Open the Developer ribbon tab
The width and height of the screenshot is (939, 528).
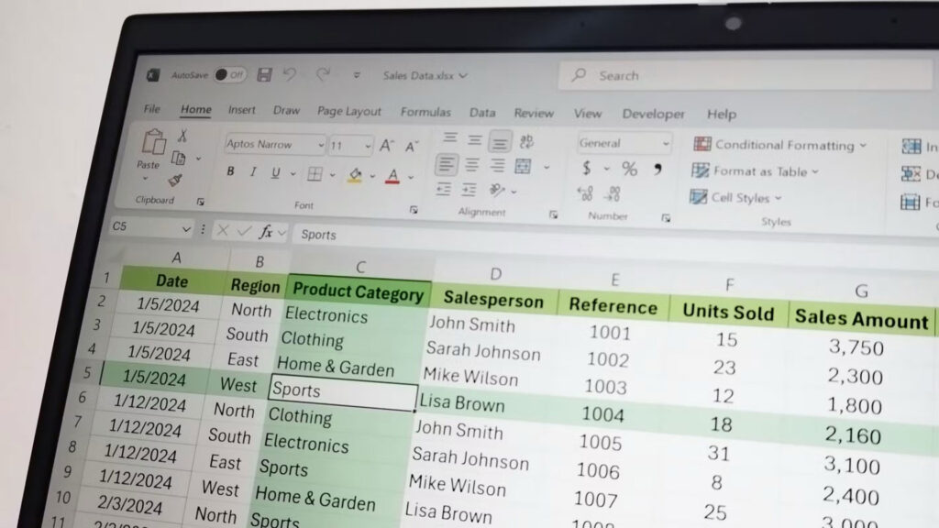coord(653,114)
